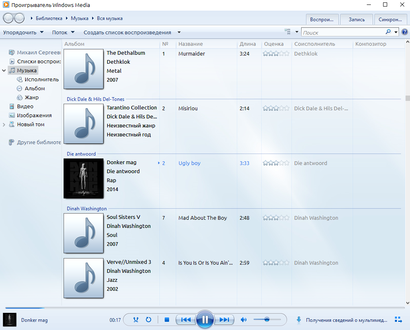
Task: Click the Музыка breadcrumb
Action: [x=79, y=18]
